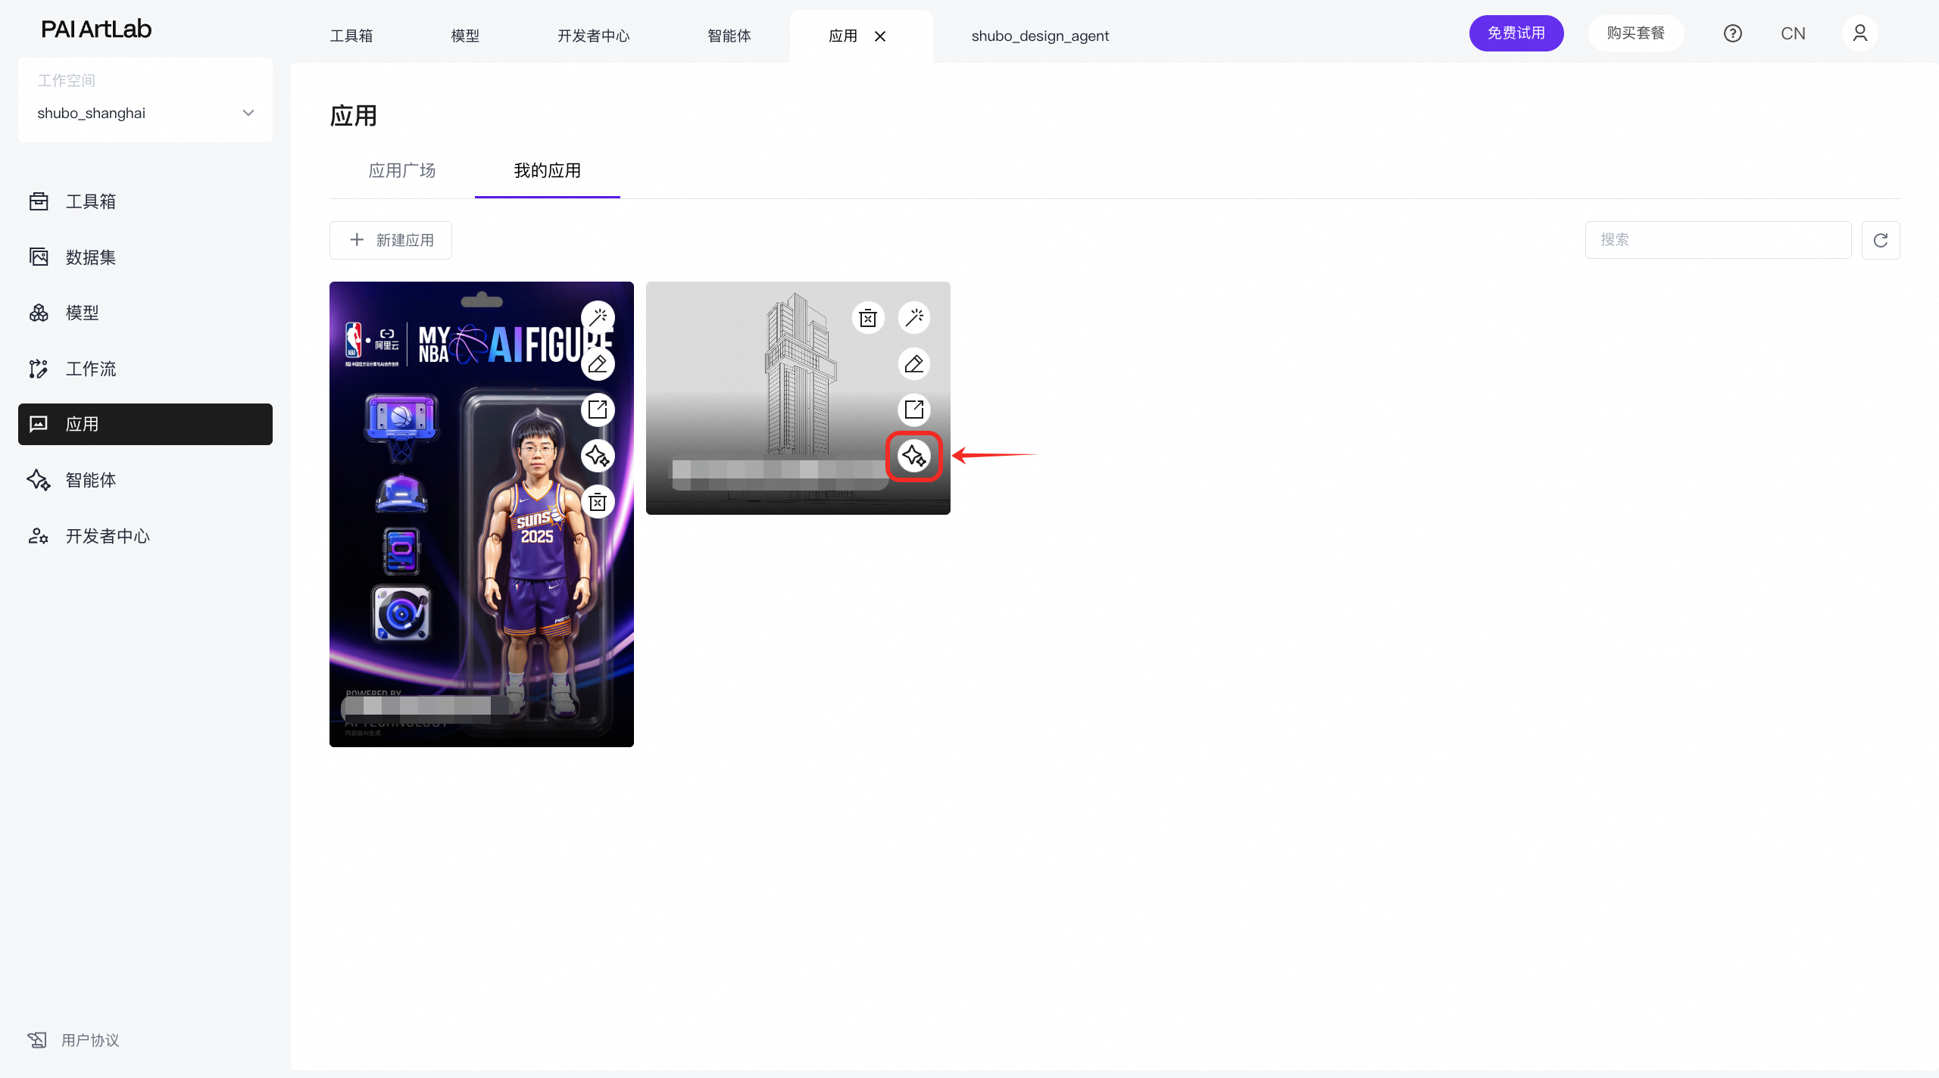Click highlighted agent sparkle icon on building card
The width and height of the screenshot is (1939, 1078).
[913, 456]
